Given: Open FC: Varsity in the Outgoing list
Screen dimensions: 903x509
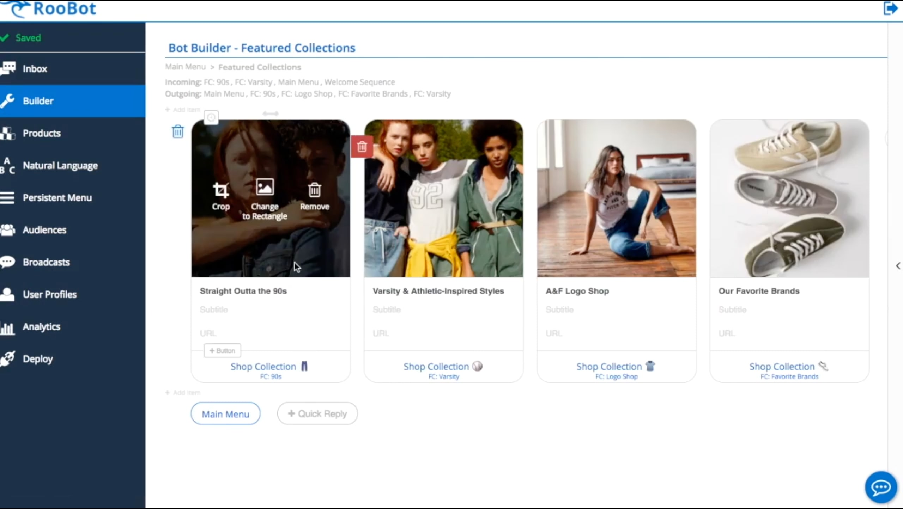Looking at the screenshot, I should [432, 94].
